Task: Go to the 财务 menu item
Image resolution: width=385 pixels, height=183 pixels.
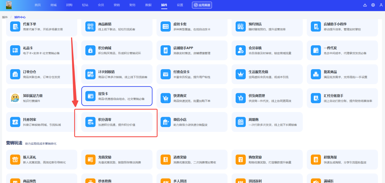Action: (x=132, y=5)
